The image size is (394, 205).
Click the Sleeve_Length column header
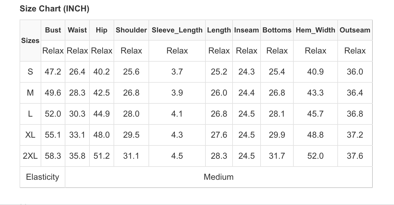click(x=177, y=30)
